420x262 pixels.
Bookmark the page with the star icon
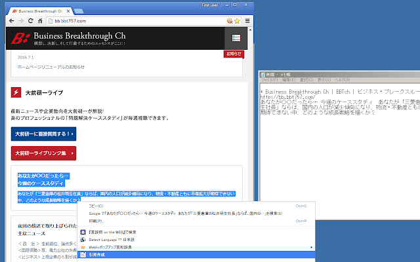(237, 21)
